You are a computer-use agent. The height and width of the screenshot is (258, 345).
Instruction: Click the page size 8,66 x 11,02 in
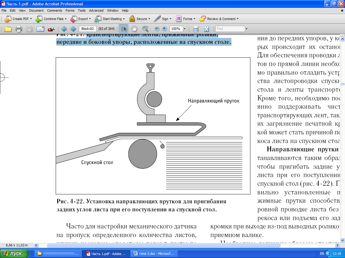(x=17, y=245)
